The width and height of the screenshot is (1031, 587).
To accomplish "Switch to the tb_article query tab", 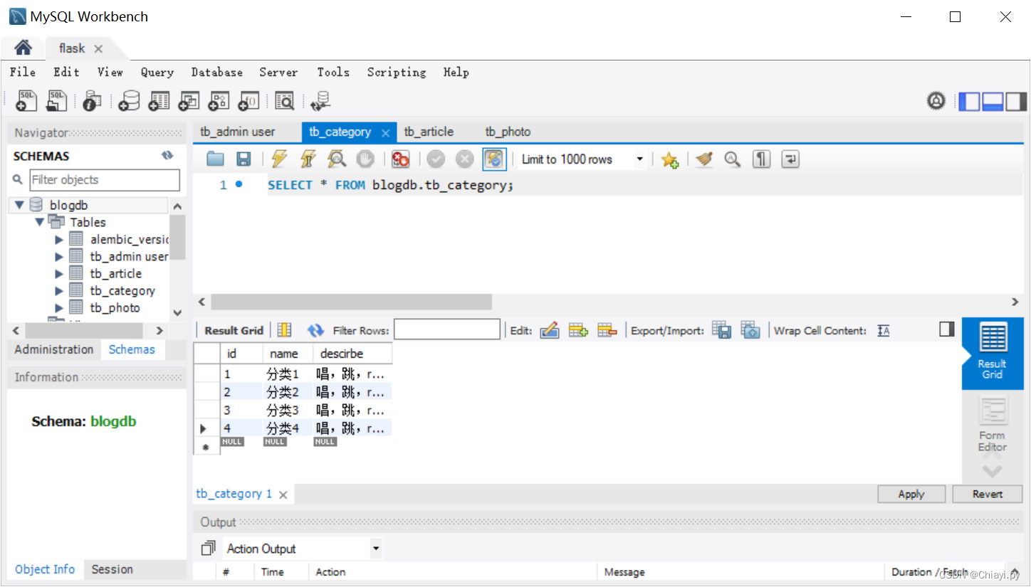I will click(429, 132).
